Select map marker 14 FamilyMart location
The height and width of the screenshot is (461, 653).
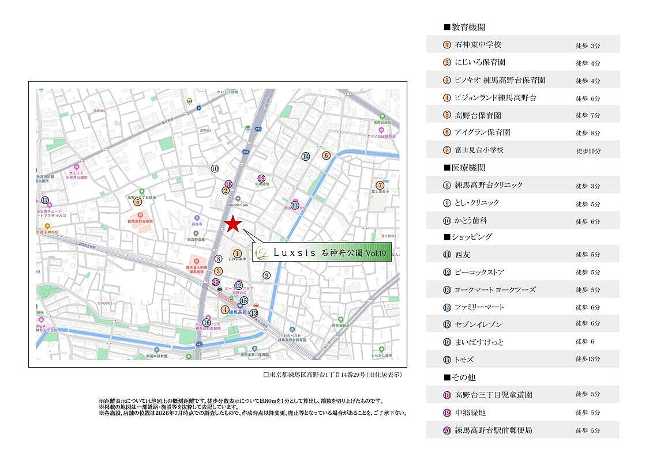click(306, 156)
